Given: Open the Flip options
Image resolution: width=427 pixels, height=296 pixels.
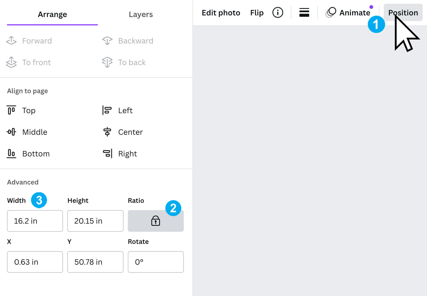Looking at the screenshot, I should pyautogui.click(x=257, y=13).
